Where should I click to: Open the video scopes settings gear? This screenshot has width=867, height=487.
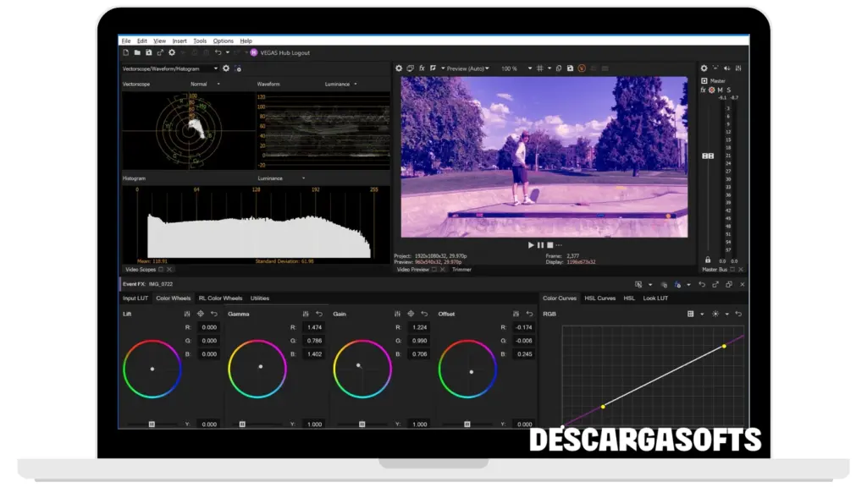[226, 68]
